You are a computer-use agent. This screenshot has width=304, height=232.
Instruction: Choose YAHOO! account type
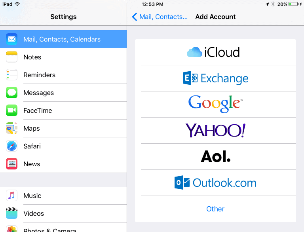[215, 130]
